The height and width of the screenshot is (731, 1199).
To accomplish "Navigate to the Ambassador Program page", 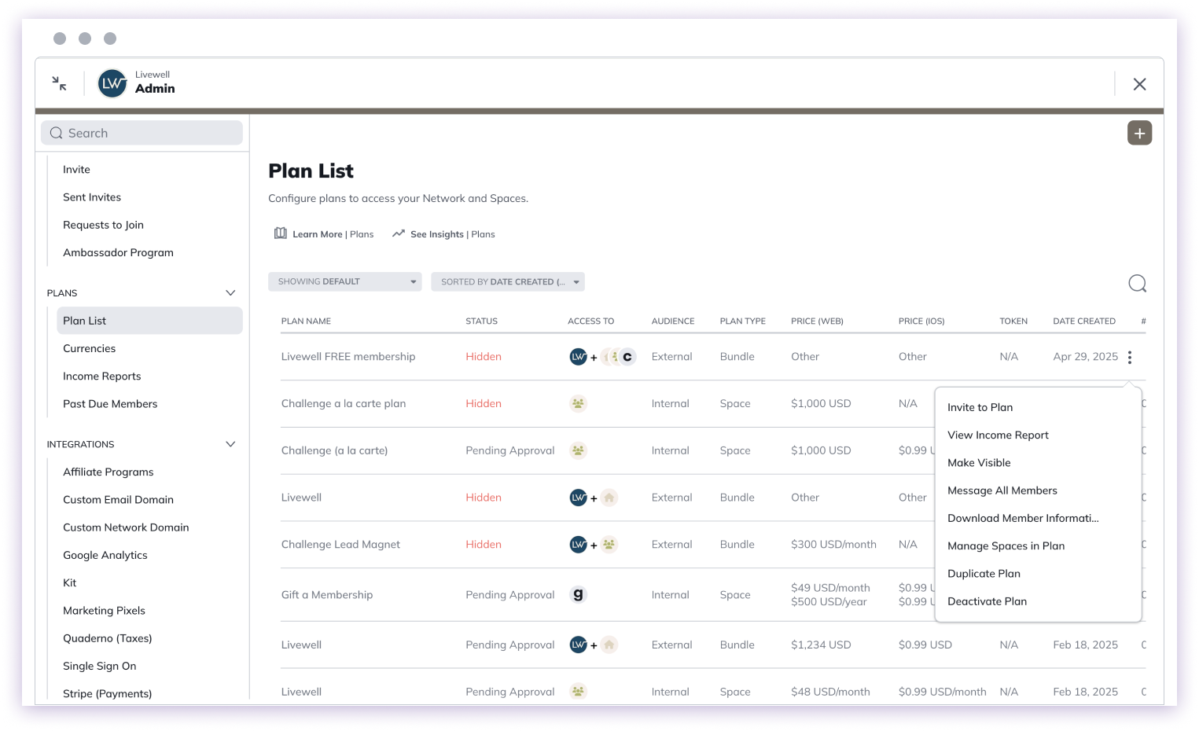I will coord(118,252).
